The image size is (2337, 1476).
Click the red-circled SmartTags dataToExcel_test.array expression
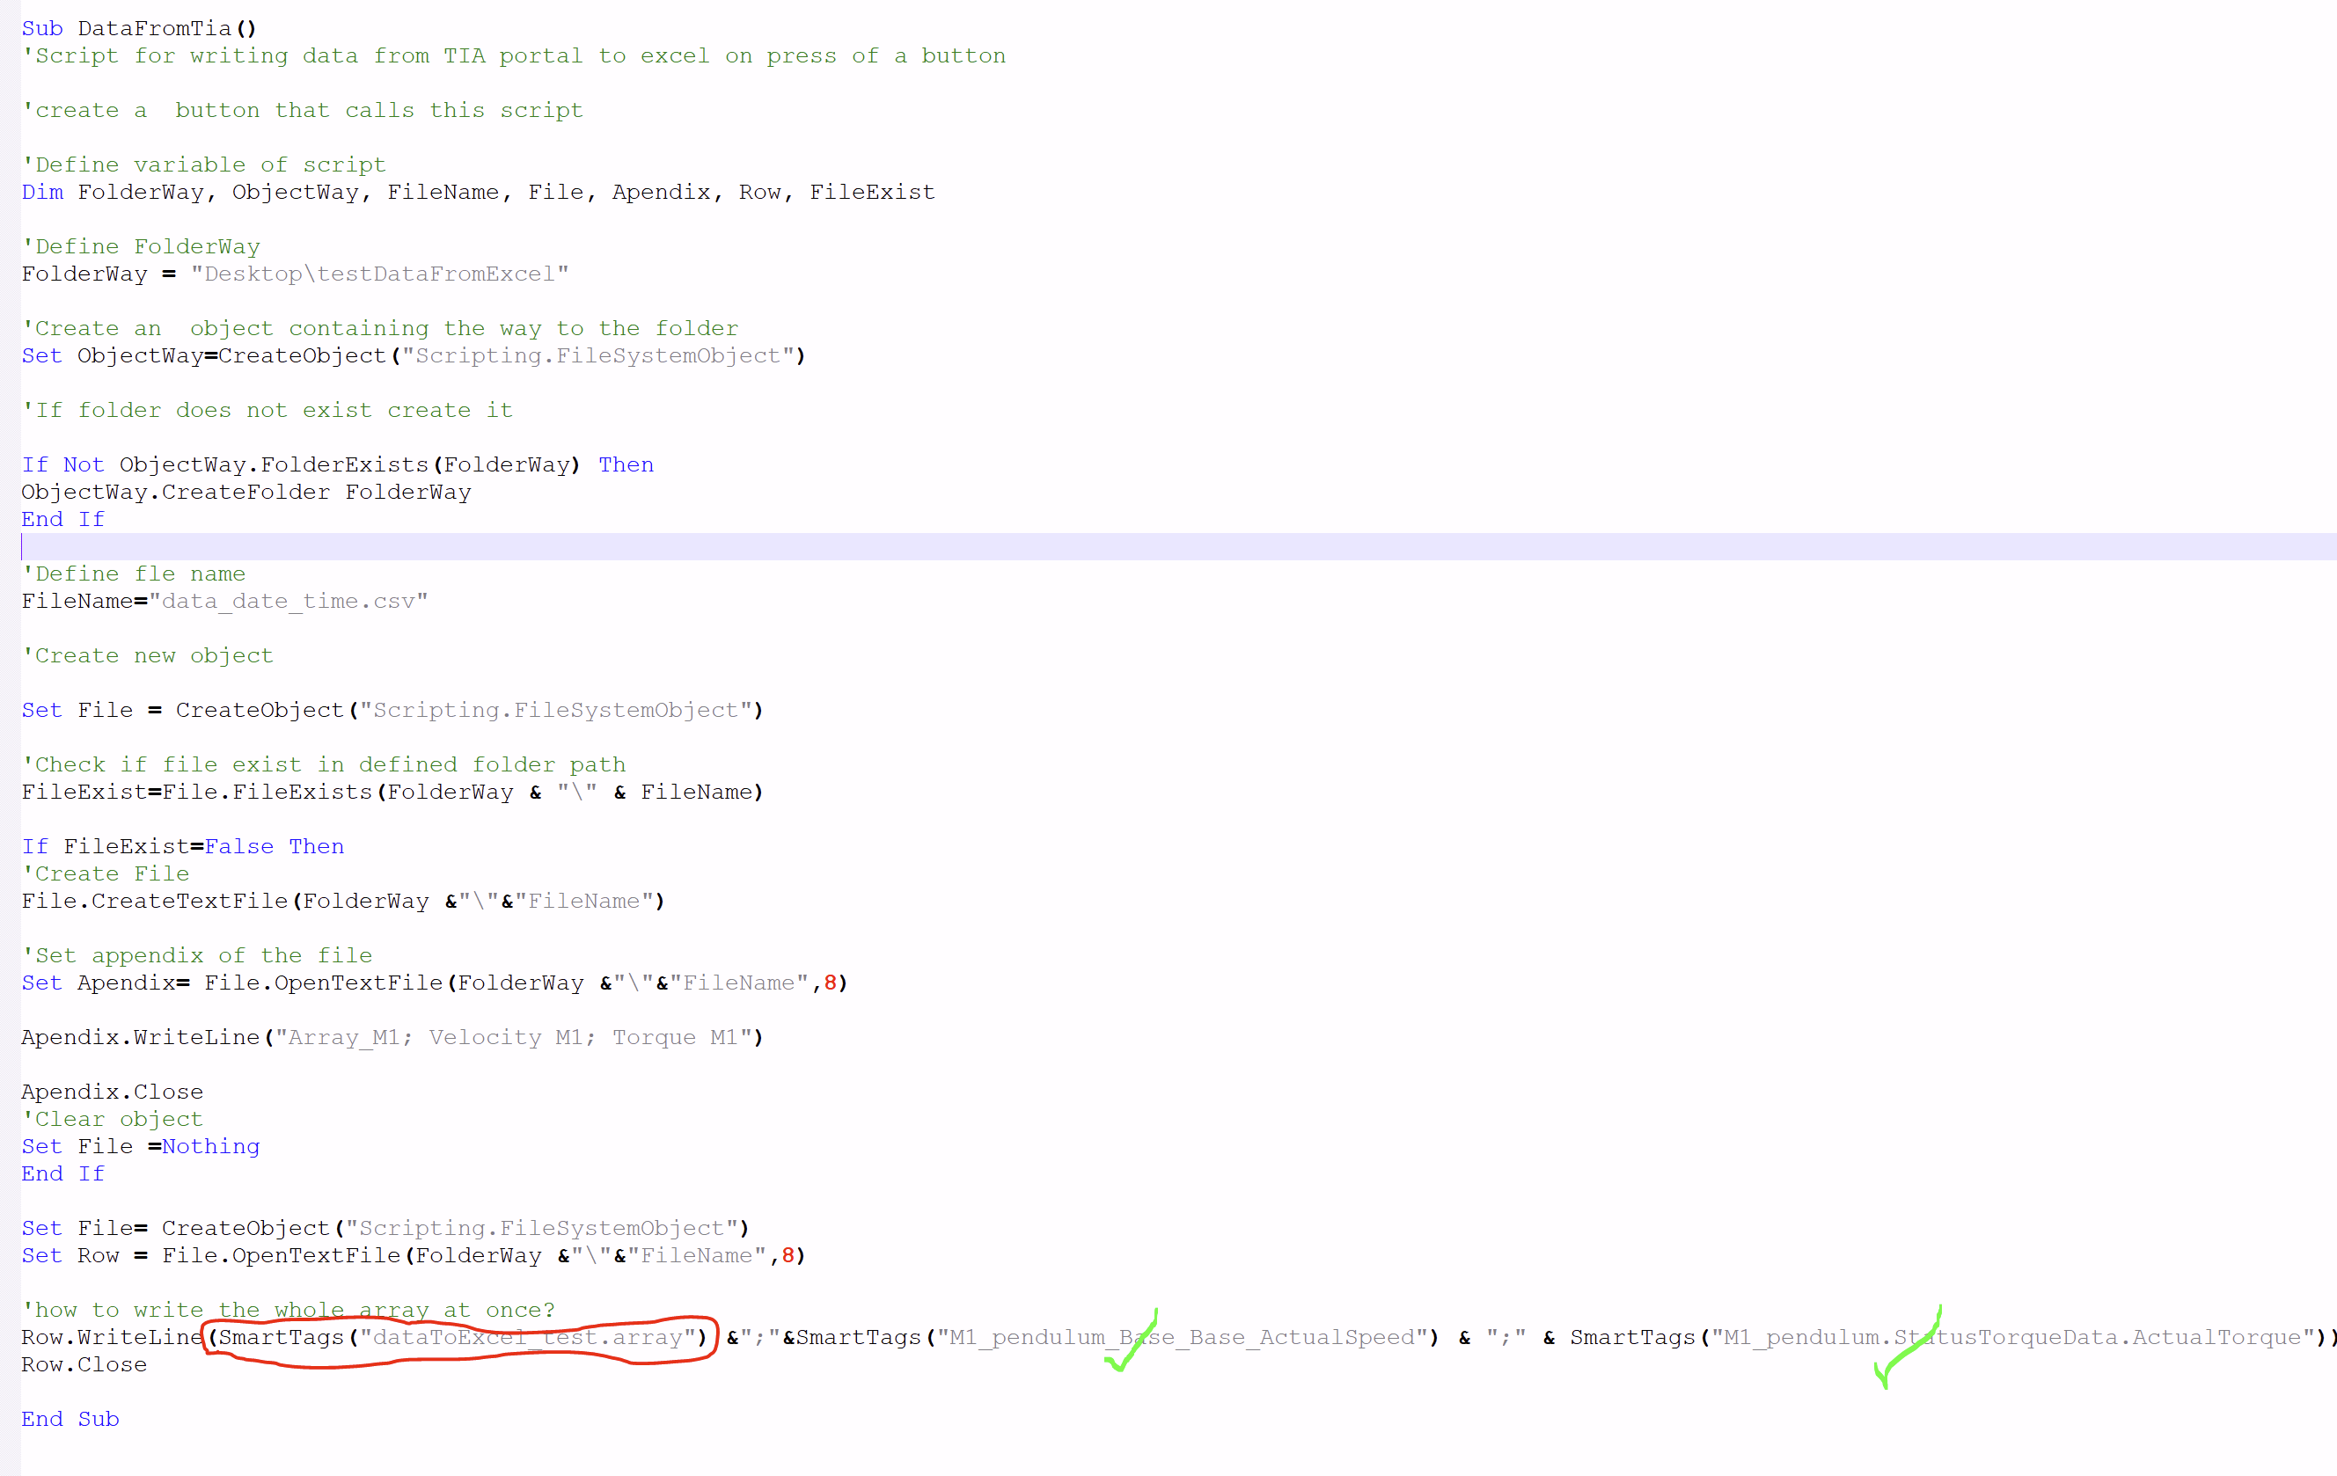coord(458,1338)
